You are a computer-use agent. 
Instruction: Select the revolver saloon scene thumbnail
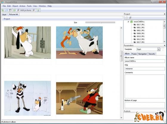click(x=79, y=98)
